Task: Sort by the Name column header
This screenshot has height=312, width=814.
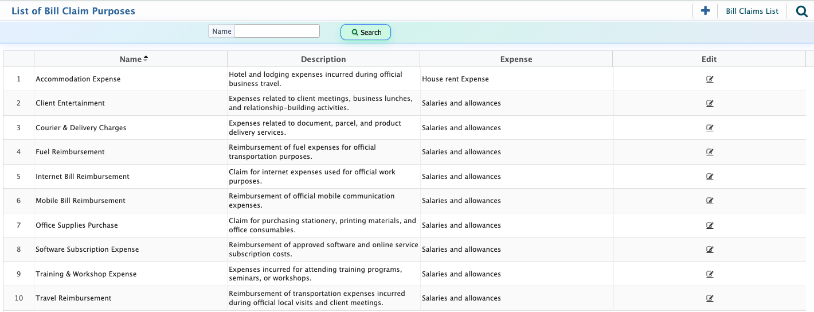Action: pyautogui.click(x=131, y=59)
